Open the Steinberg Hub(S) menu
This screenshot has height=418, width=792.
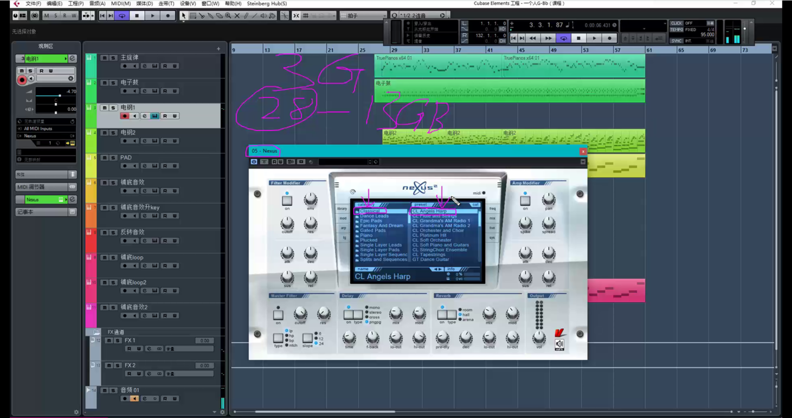[x=267, y=3]
